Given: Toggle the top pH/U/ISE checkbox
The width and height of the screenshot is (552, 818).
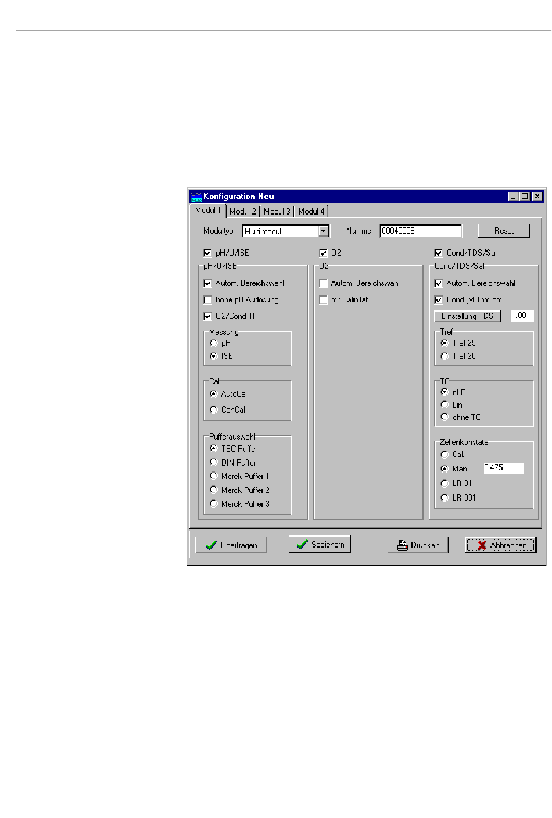Looking at the screenshot, I should [207, 253].
